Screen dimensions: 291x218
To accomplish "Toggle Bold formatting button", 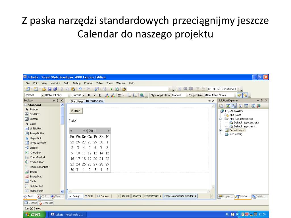I will (89, 95).
